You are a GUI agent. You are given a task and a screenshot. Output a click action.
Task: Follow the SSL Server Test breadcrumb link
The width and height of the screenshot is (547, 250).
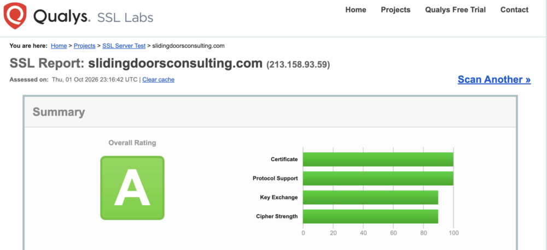click(124, 46)
